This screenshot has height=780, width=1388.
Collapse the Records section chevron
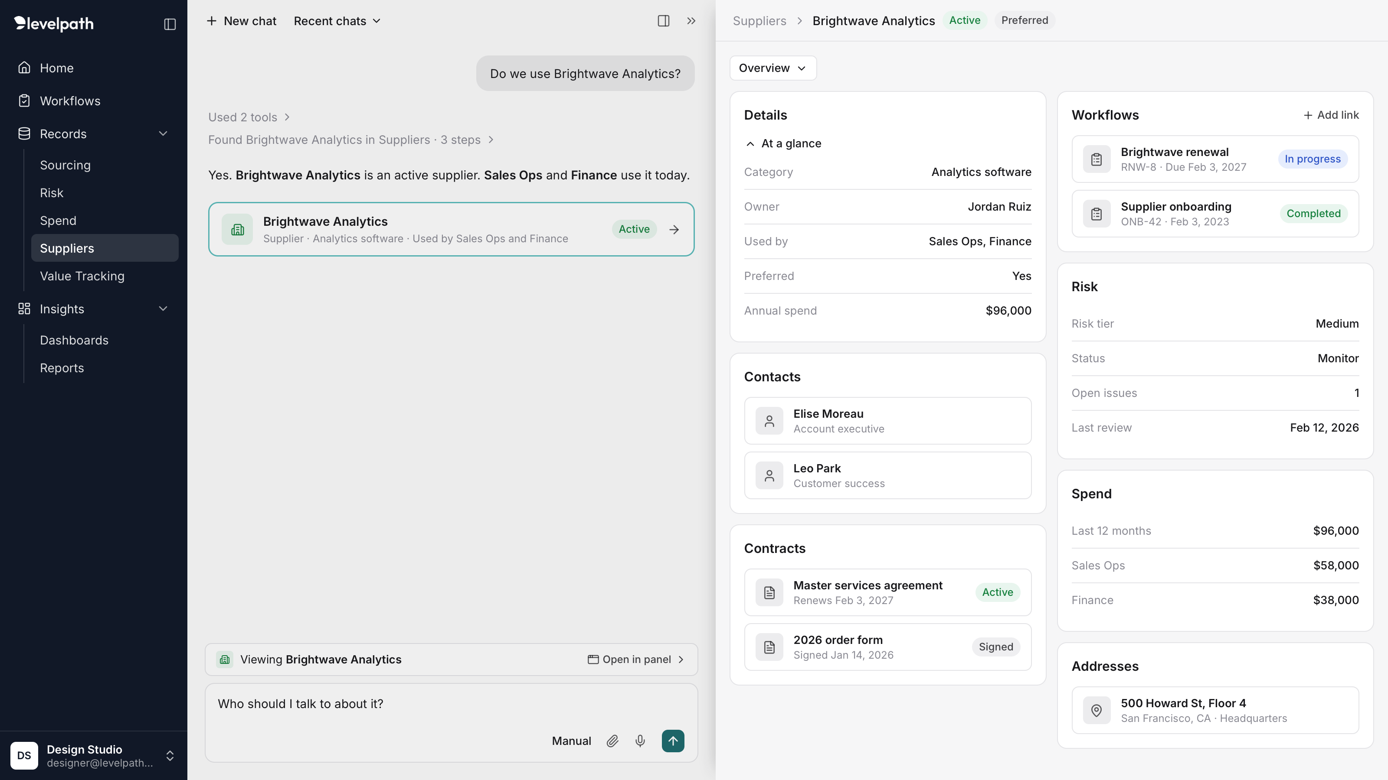click(x=163, y=133)
